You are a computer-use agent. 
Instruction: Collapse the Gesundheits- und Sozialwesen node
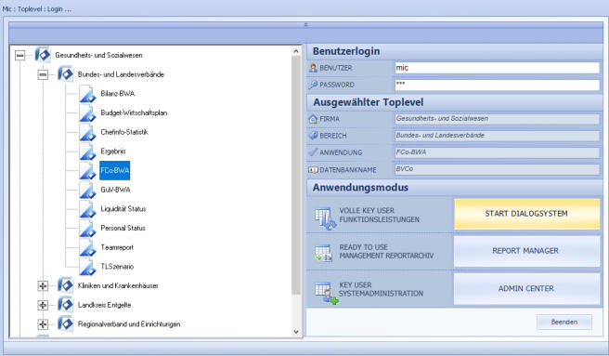[20, 55]
